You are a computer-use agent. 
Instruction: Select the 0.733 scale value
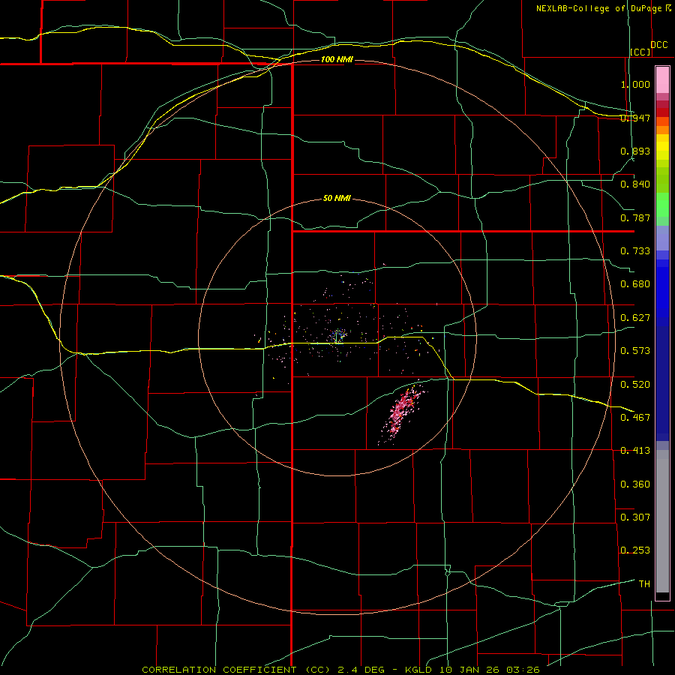pyautogui.click(x=635, y=251)
